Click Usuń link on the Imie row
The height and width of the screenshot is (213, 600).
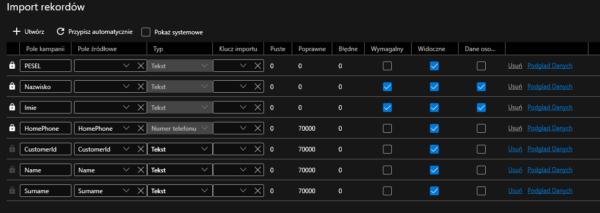click(515, 107)
